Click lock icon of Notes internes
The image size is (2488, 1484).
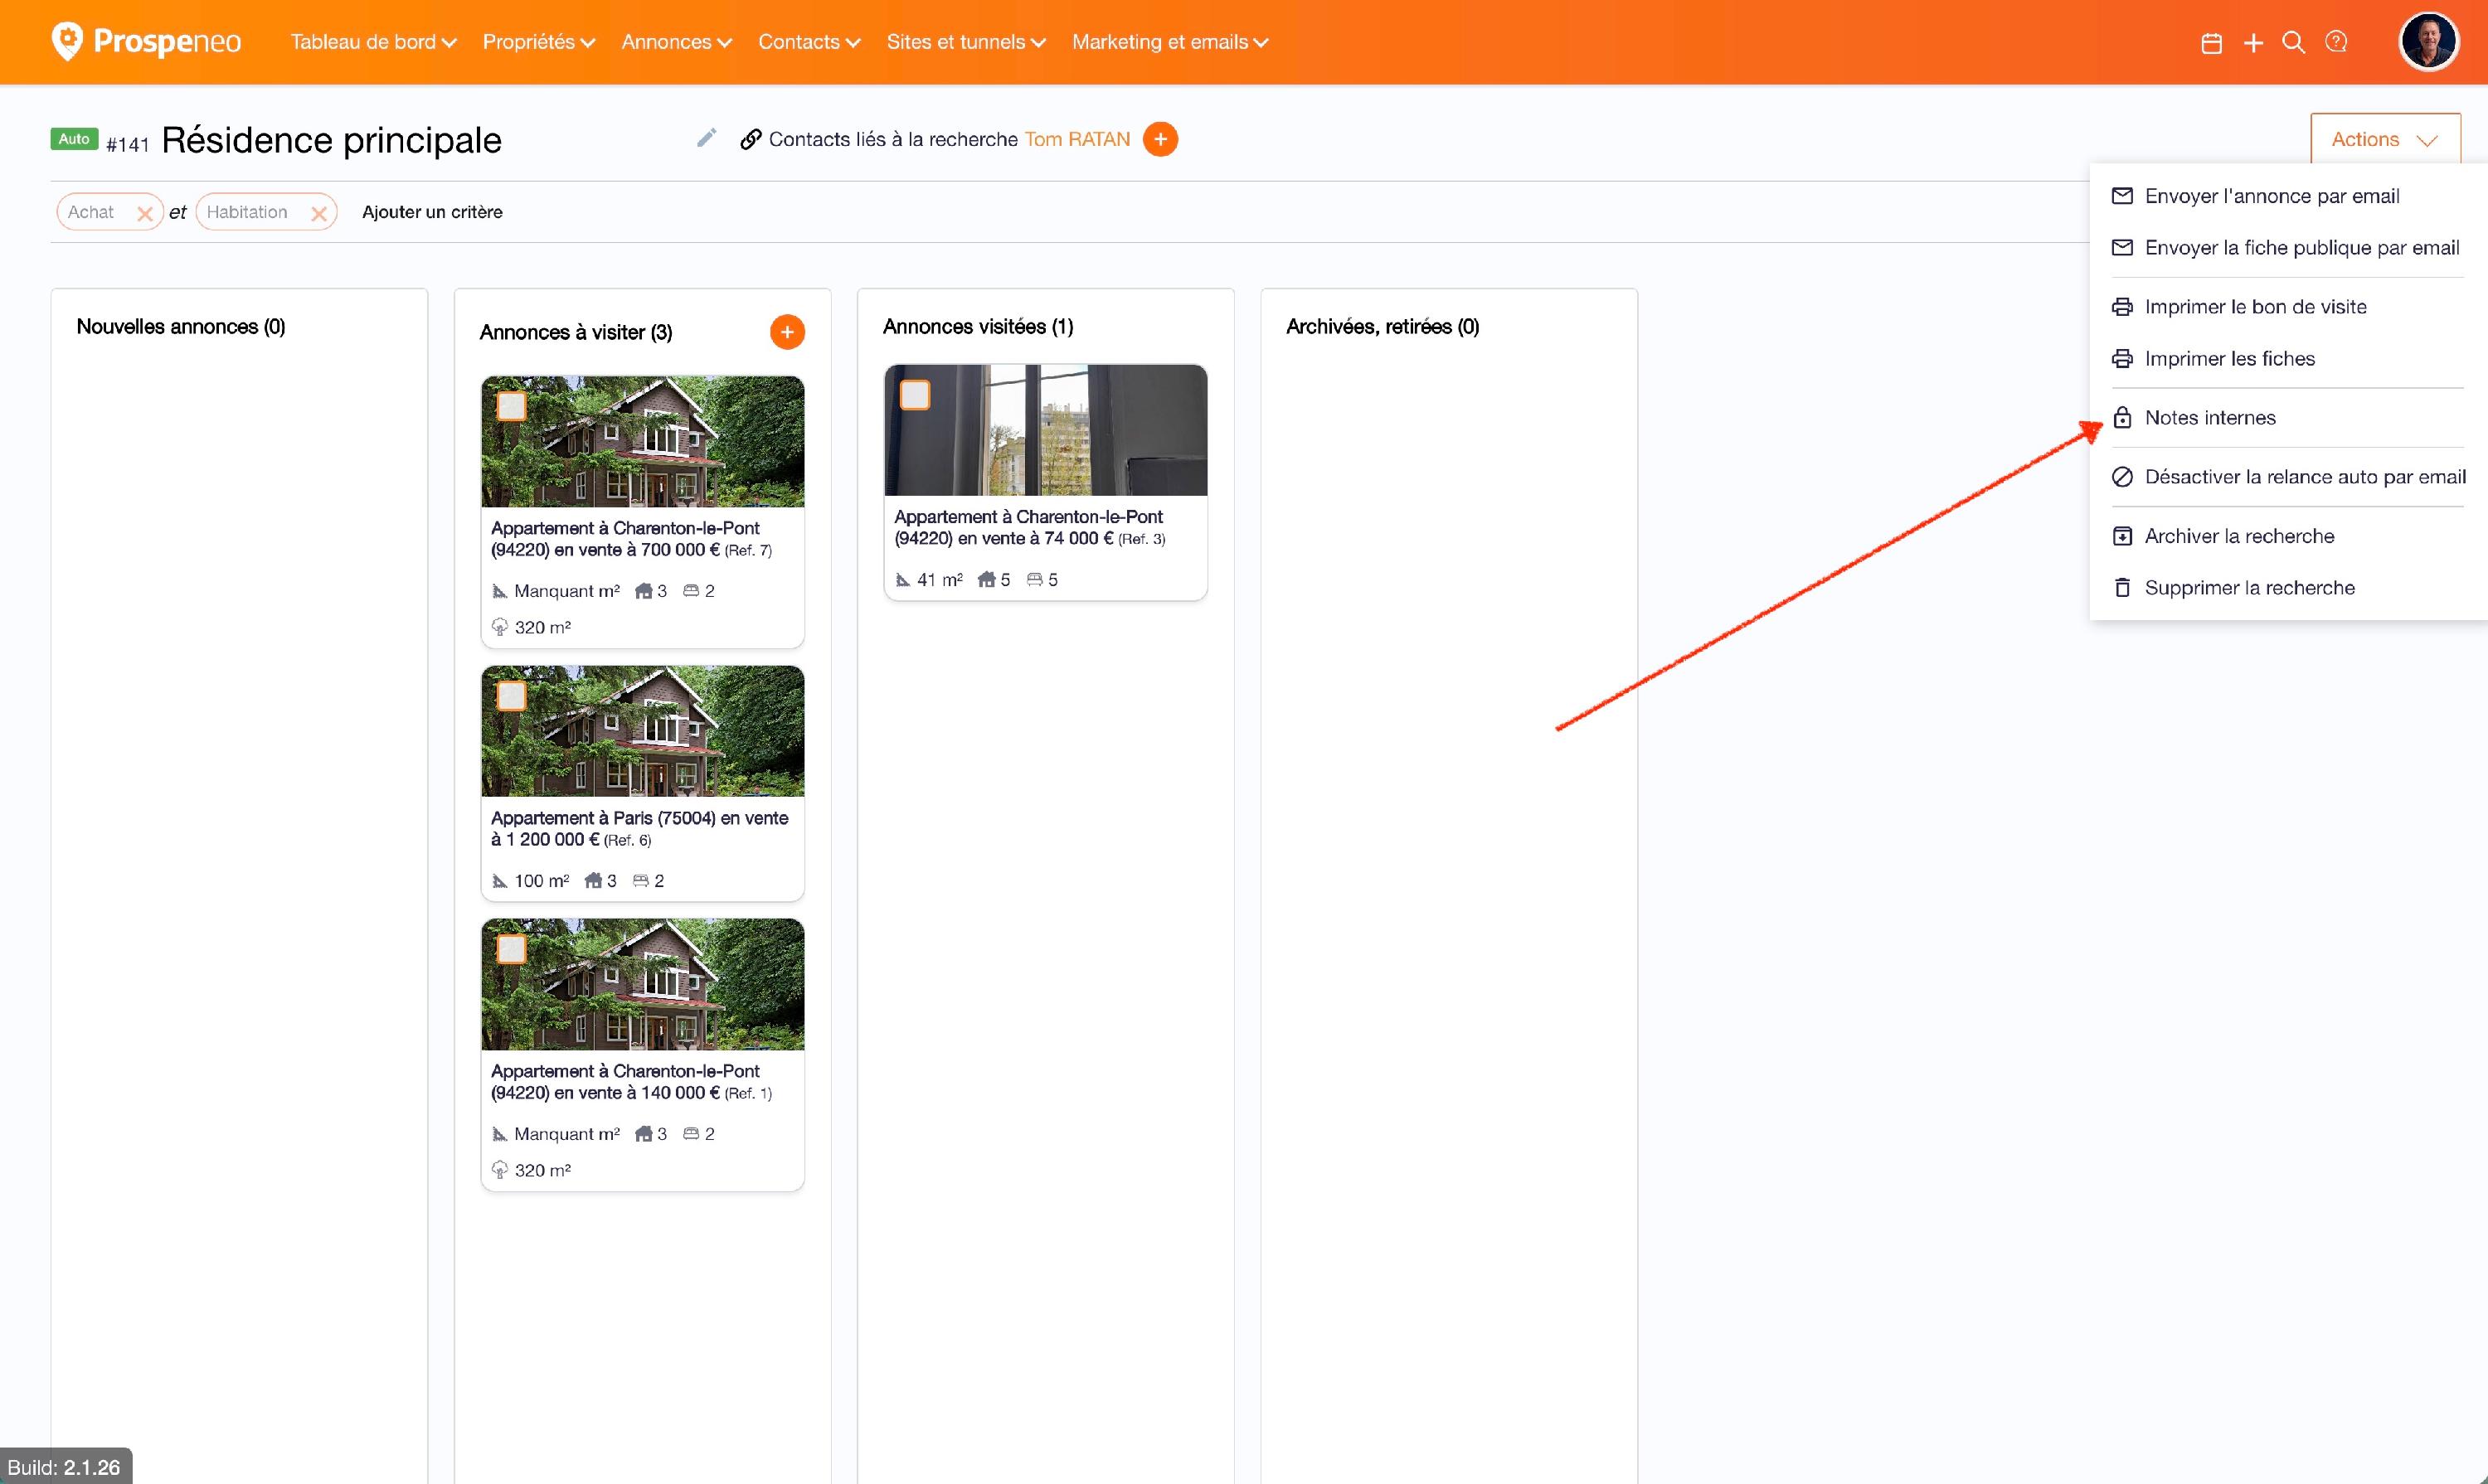[2122, 417]
